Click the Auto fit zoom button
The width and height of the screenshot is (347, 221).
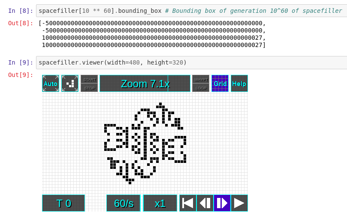pos(51,83)
